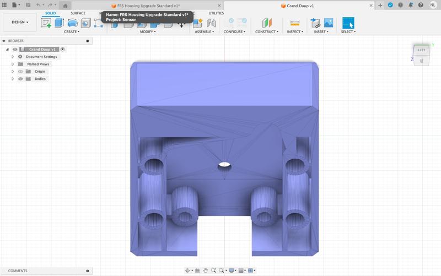Open the File menu dropdown
Screen dimensions: 441x276
pos(16,5)
